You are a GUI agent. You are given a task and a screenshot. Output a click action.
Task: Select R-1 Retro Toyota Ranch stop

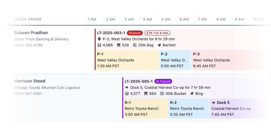coord(145,109)
